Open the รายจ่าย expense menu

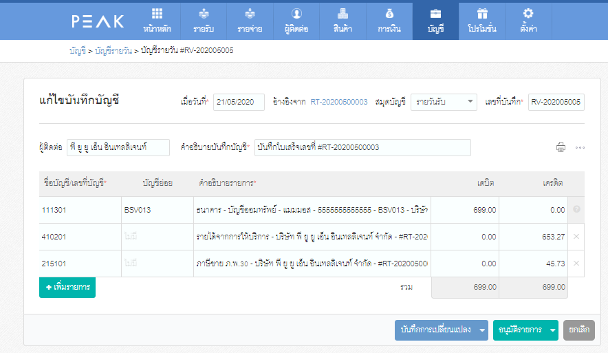[x=250, y=21]
